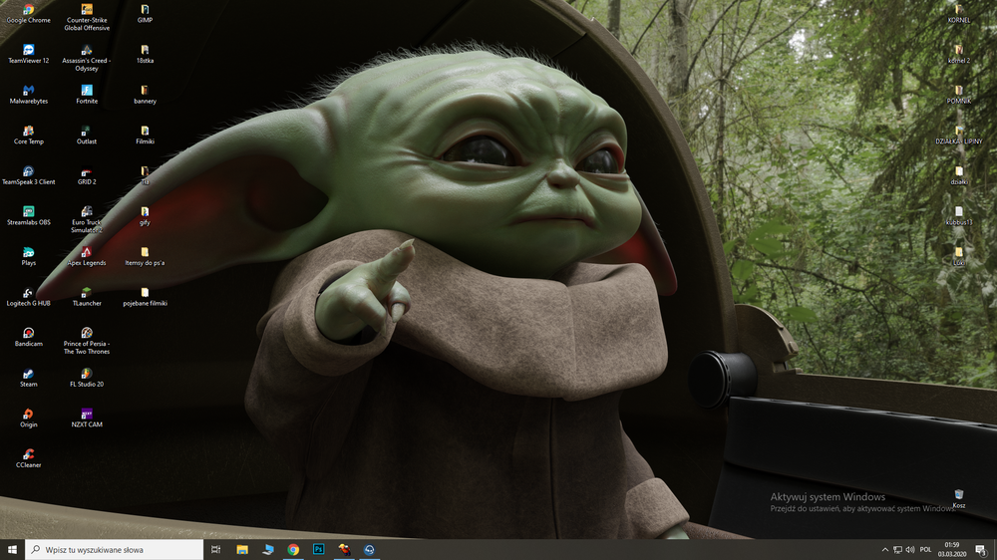Switch to the parrot icon app on taskbar
The height and width of the screenshot is (560, 997).
[344, 550]
